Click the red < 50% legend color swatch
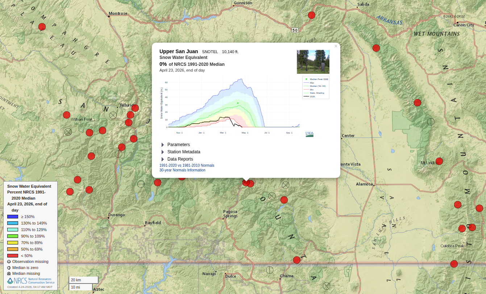 pyautogui.click(x=13, y=256)
